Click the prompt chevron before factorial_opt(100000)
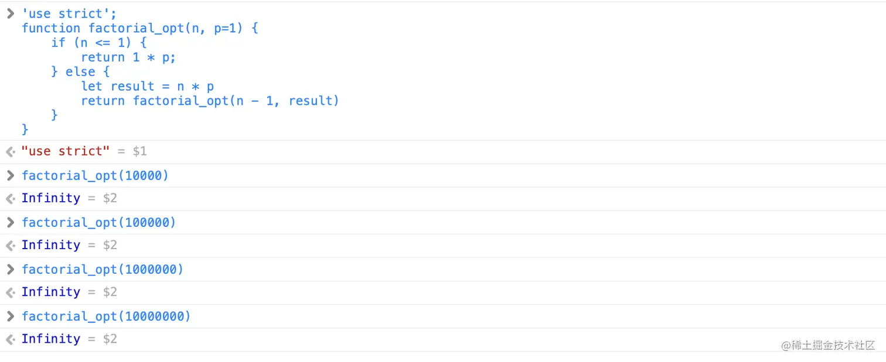This screenshot has height=362, width=886. tap(10, 222)
